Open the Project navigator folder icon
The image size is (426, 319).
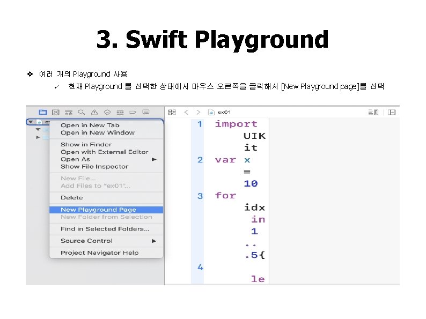point(43,112)
